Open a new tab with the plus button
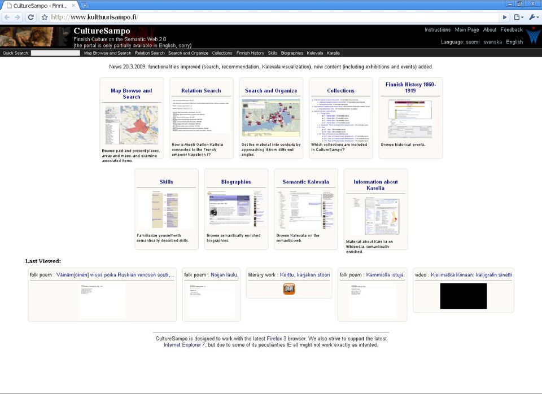This screenshot has height=394, width=542. tap(85, 6)
